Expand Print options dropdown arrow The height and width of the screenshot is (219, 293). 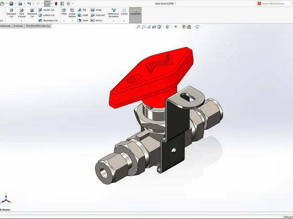(x=25, y=4)
